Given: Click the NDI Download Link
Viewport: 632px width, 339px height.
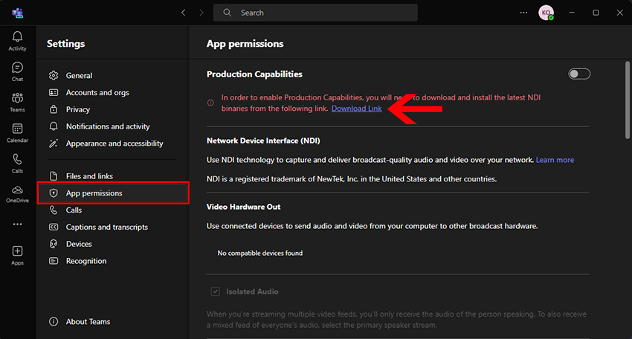Looking at the screenshot, I should (x=357, y=109).
